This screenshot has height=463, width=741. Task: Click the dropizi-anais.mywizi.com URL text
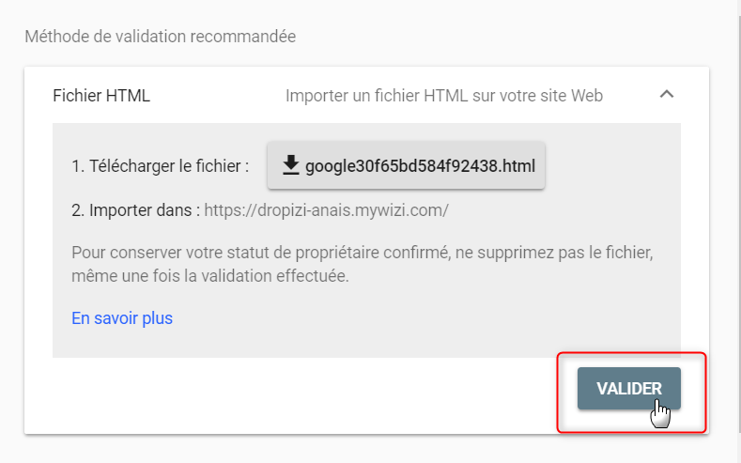[x=326, y=209]
